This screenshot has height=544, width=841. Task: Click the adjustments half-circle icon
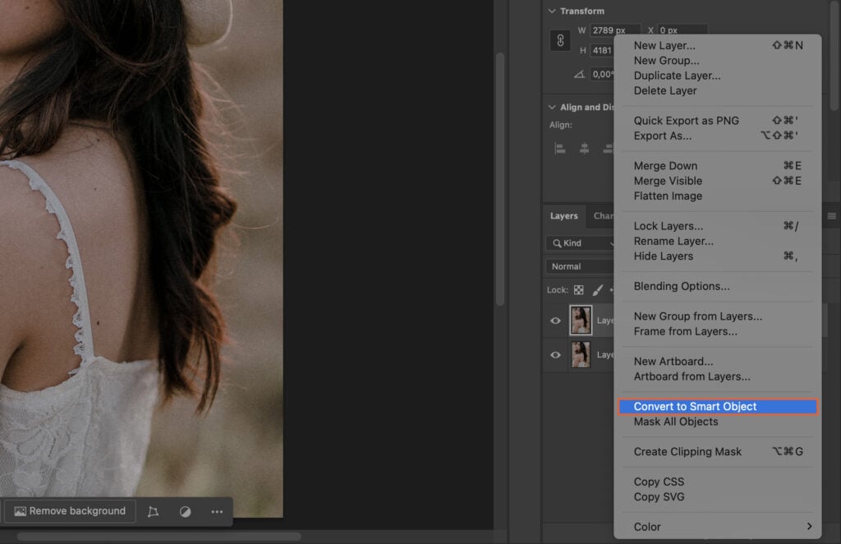pyautogui.click(x=185, y=510)
